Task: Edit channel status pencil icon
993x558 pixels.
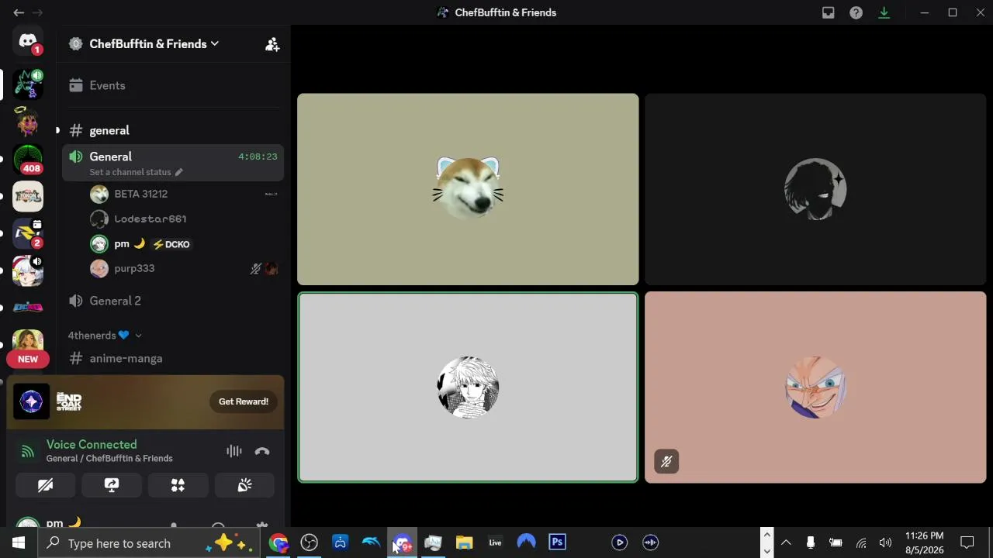Action: click(178, 172)
